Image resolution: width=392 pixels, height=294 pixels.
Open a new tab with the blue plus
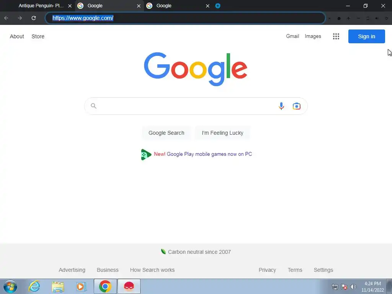pos(218,6)
